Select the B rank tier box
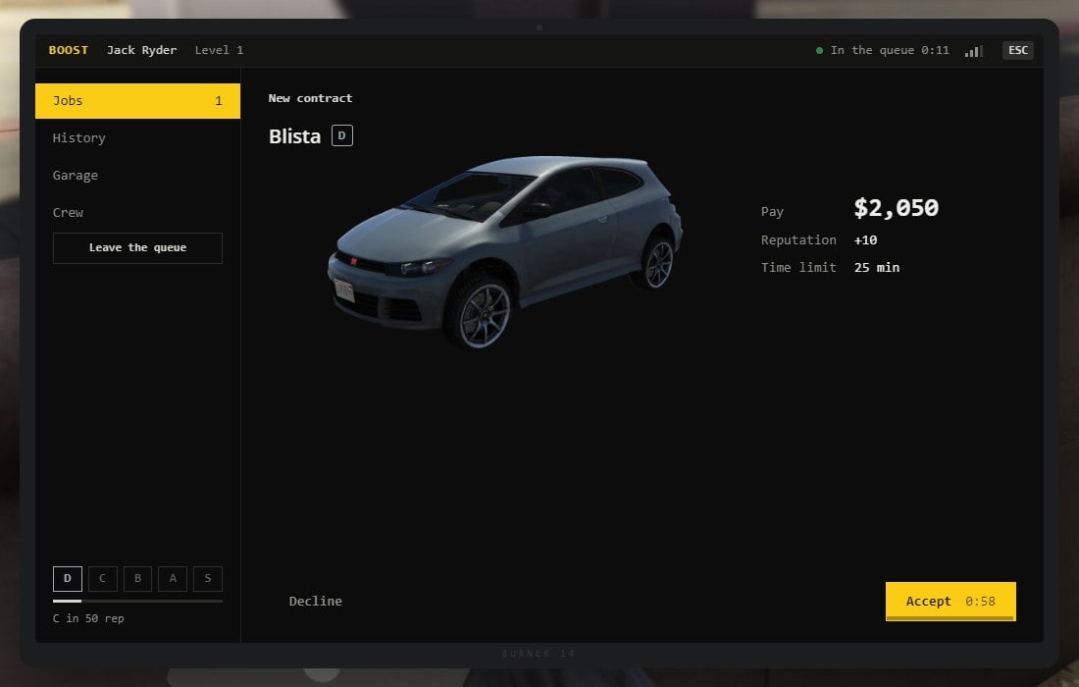 137,579
